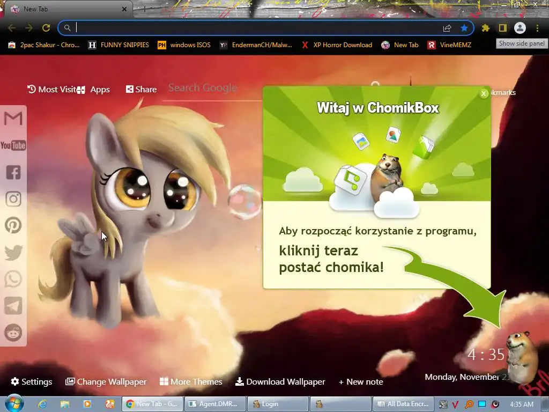Viewport: 549px width, 412px height.
Task: Open Pinterest shortcut in sidebar
Action: coord(13,225)
